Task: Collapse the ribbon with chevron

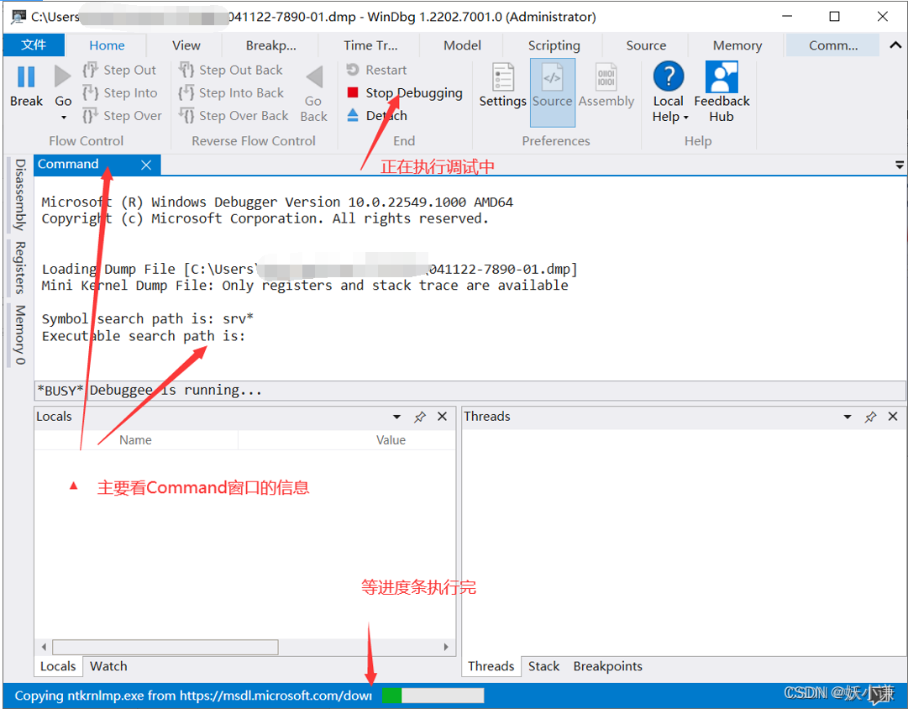Action: [895, 45]
